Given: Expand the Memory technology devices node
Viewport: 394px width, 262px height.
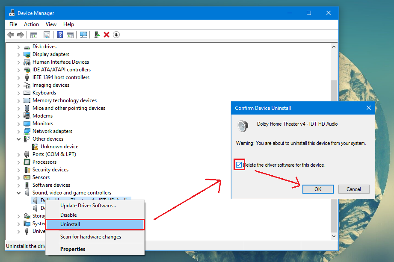Looking at the screenshot, I should (18, 101).
